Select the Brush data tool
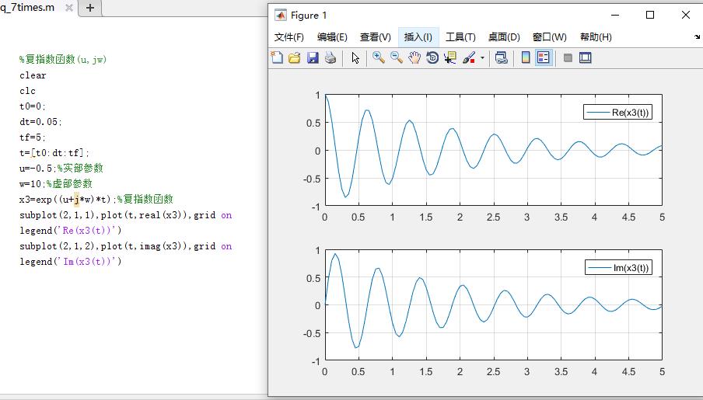This screenshot has width=703, height=400. [x=468, y=57]
